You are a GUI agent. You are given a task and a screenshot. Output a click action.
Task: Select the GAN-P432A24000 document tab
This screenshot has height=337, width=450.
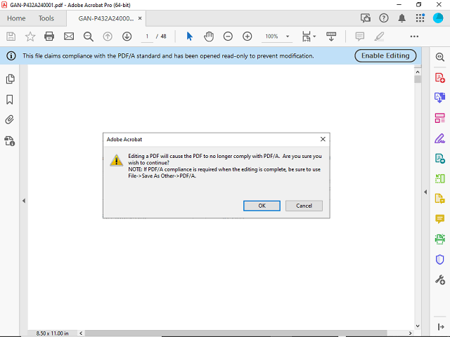pos(106,18)
